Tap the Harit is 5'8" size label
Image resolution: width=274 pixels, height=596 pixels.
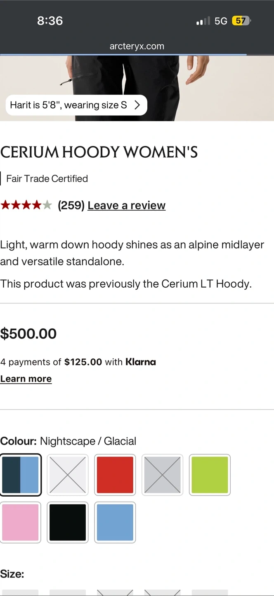point(68,105)
